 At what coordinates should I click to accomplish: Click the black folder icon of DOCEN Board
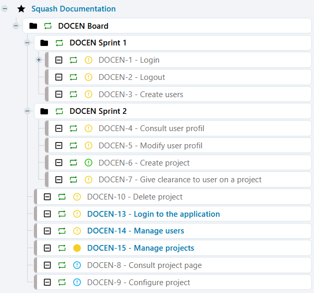pos(33,26)
